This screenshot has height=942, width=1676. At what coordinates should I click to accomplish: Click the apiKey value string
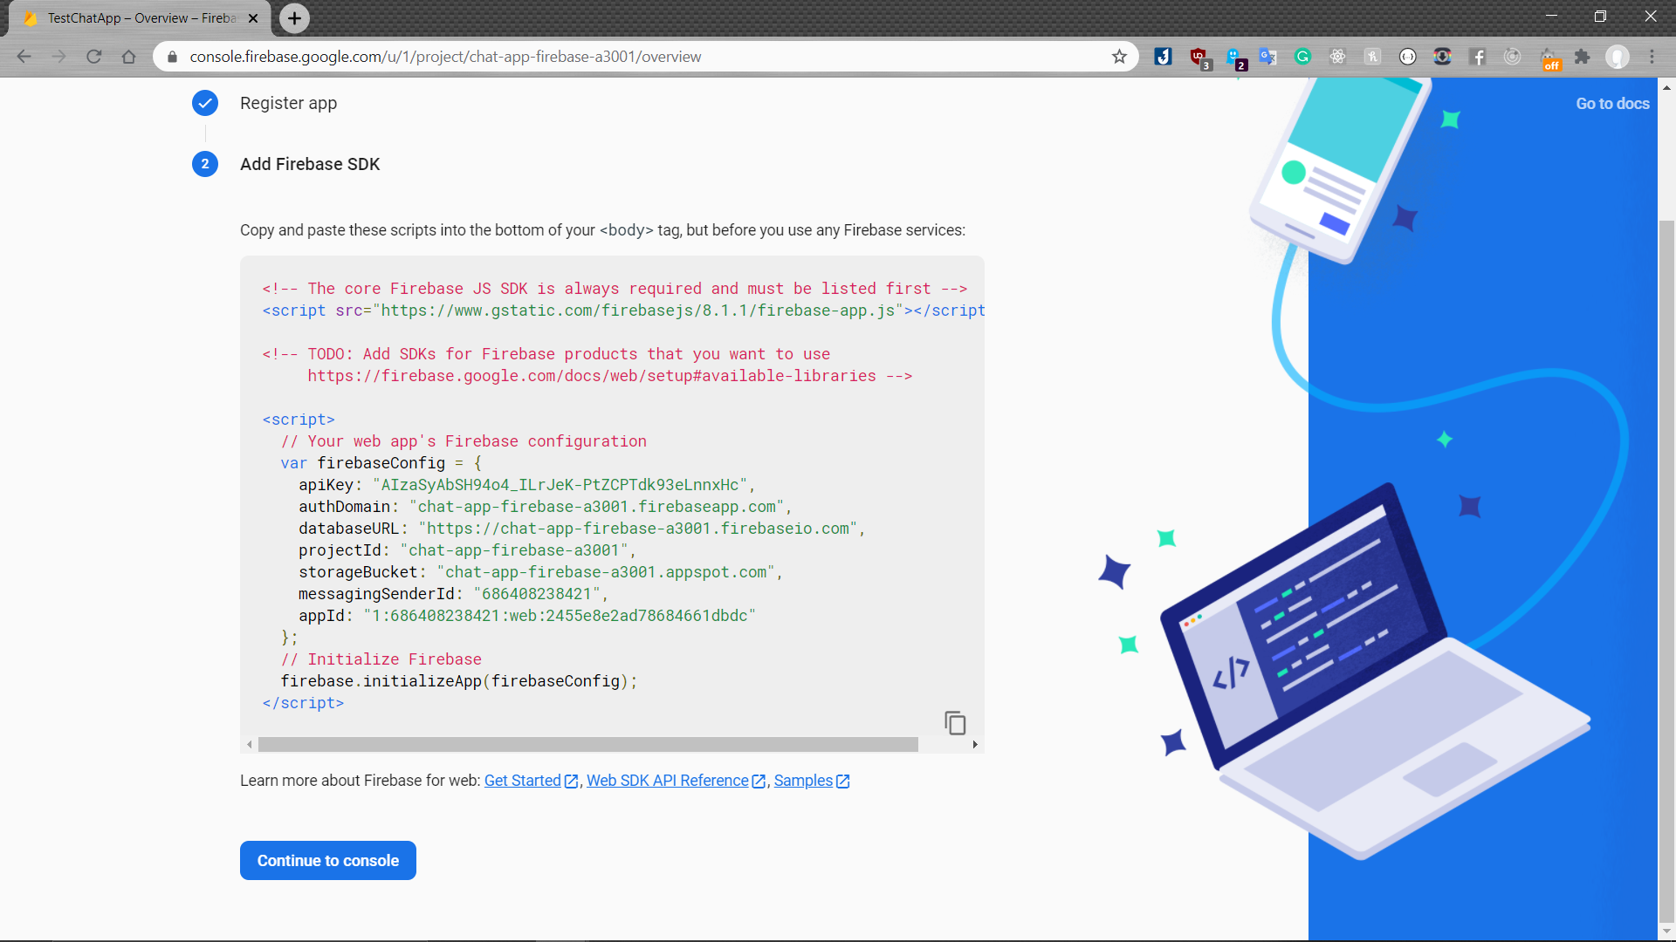pyautogui.click(x=560, y=485)
